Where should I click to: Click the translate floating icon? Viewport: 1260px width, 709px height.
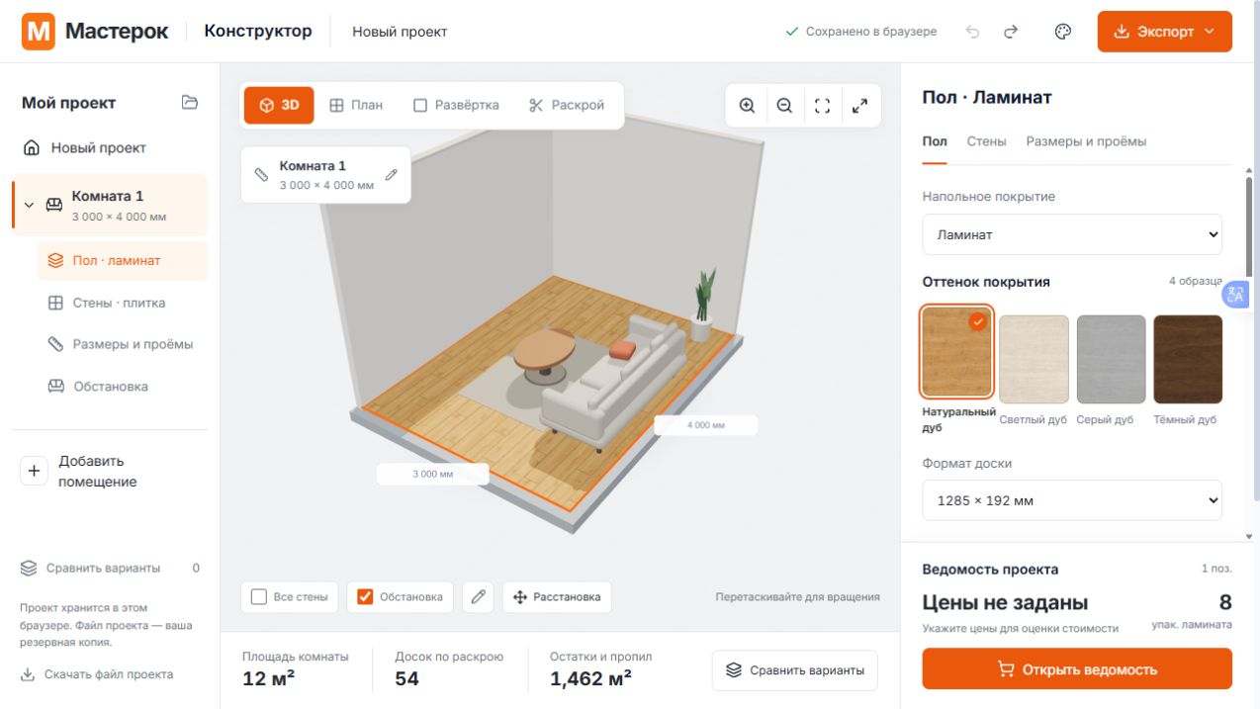click(1235, 295)
